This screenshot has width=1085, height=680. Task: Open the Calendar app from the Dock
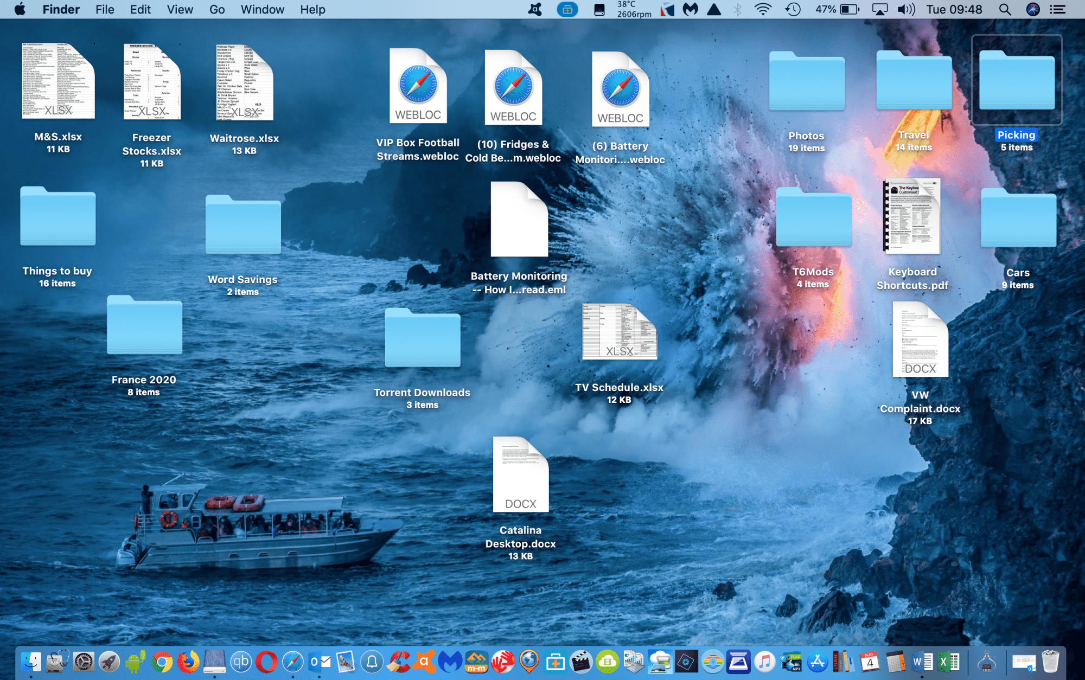click(869, 663)
